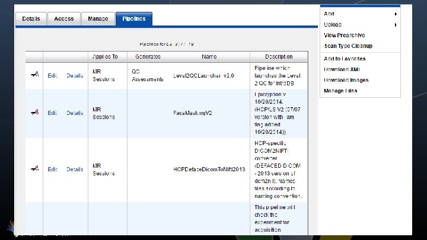
Task: Open the Details tab
Action: (x=31, y=19)
